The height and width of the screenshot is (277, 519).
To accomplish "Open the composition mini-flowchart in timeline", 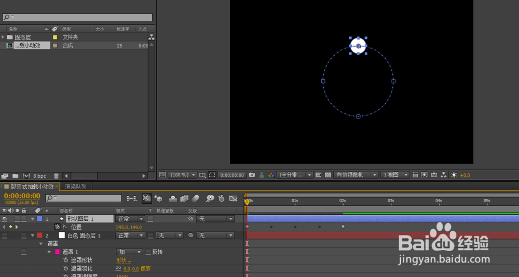I will point(131,198).
